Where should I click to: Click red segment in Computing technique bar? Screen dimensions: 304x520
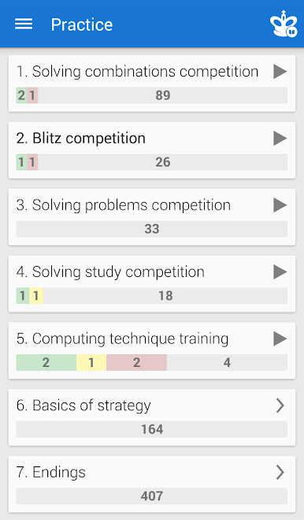[136, 362]
